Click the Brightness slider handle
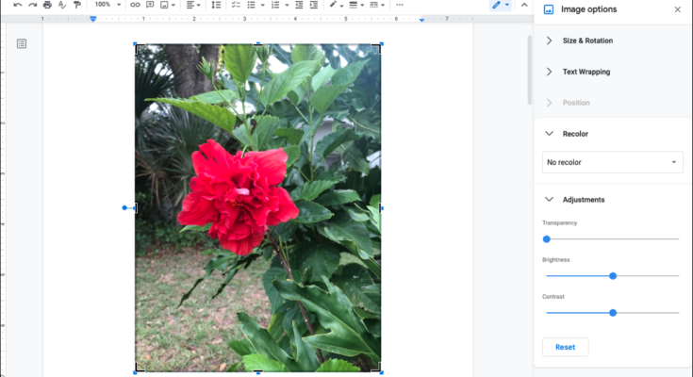This screenshot has height=377, width=693. [613, 276]
